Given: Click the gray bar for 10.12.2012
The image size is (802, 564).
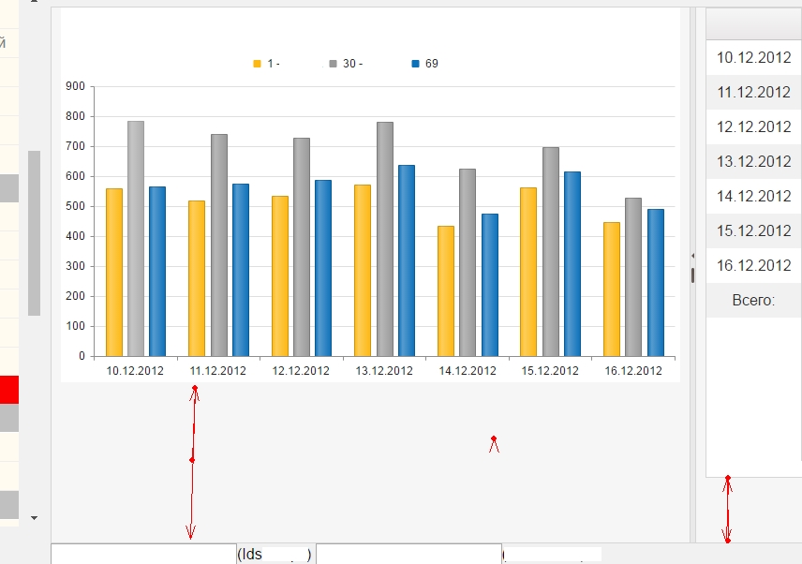Looking at the screenshot, I should click(136, 238).
